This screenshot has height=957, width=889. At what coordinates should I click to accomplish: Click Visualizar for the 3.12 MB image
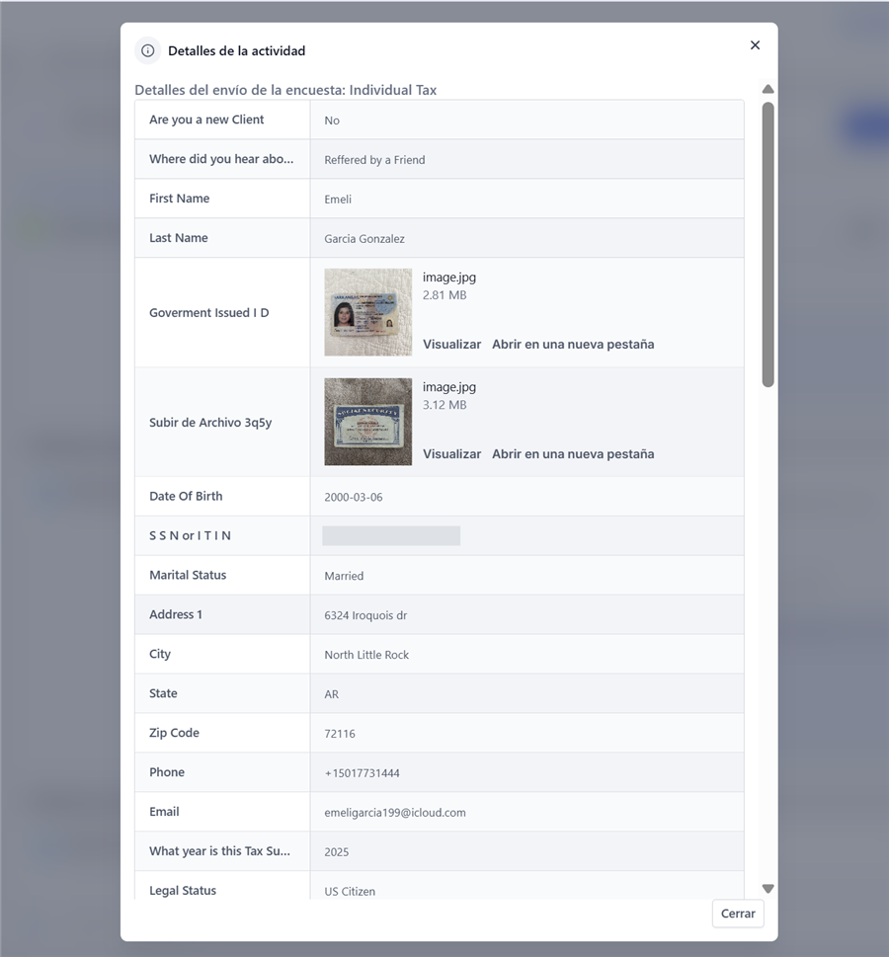click(451, 454)
